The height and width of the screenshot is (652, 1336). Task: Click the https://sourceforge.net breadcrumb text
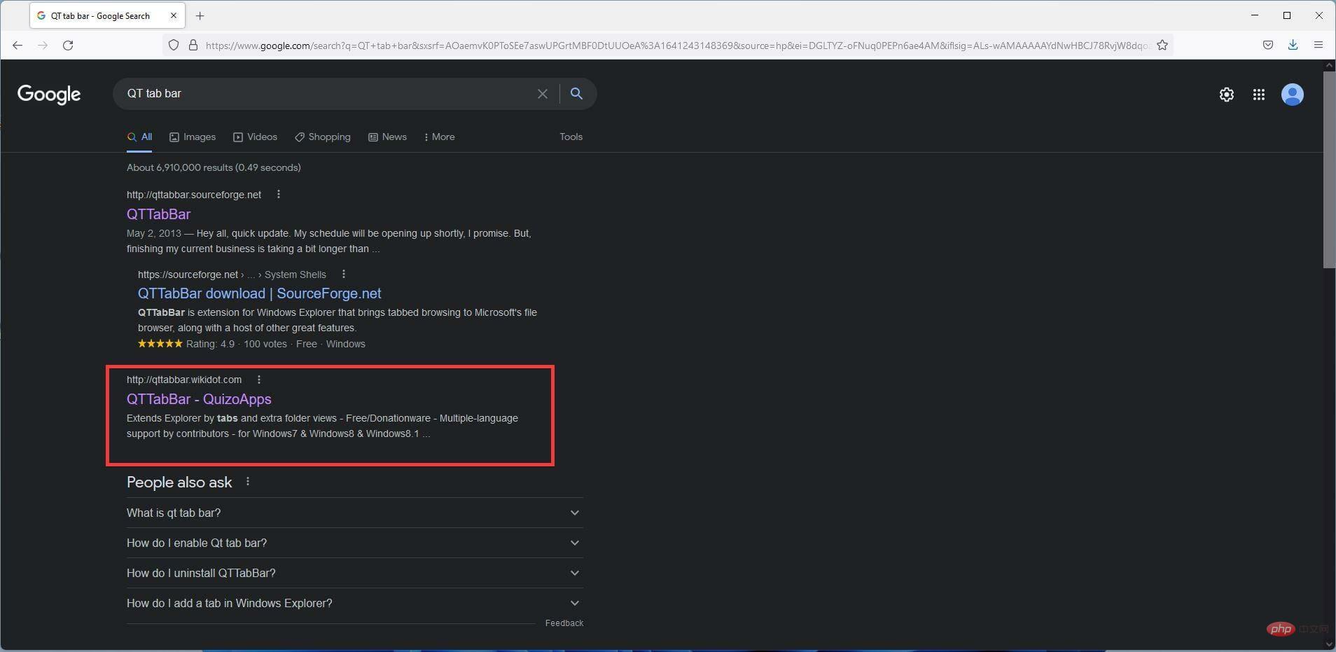coord(188,275)
